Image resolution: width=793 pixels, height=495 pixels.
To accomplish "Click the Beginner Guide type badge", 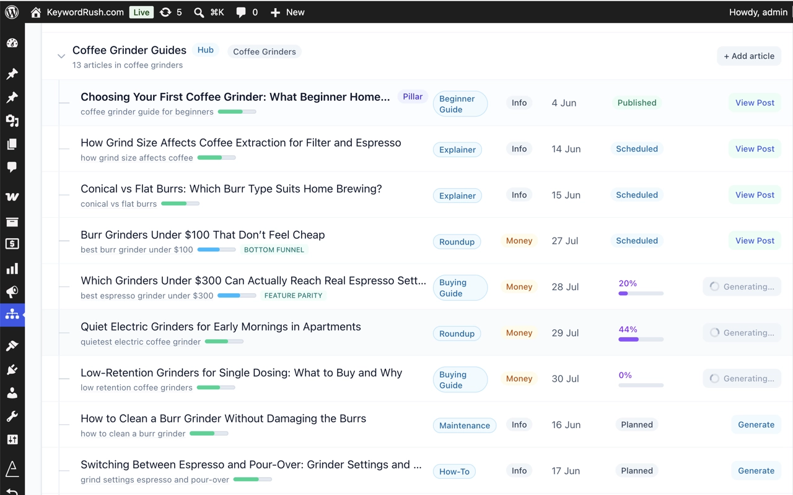I will (460, 104).
